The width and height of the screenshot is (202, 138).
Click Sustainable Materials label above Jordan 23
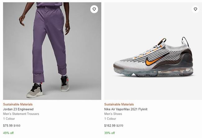pos(18,105)
